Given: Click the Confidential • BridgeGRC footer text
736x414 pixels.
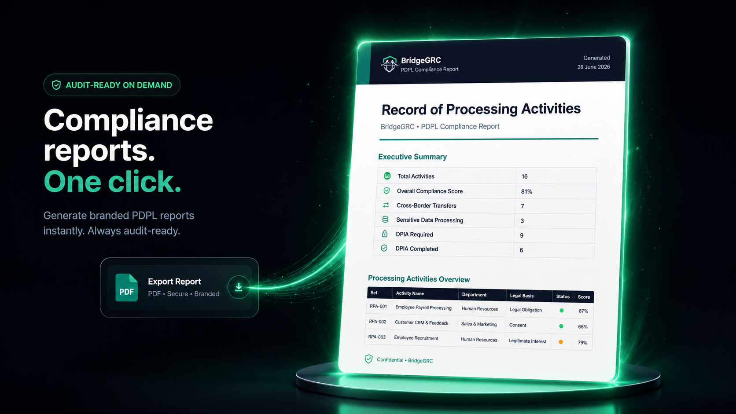Looking at the screenshot, I should (405, 360).
